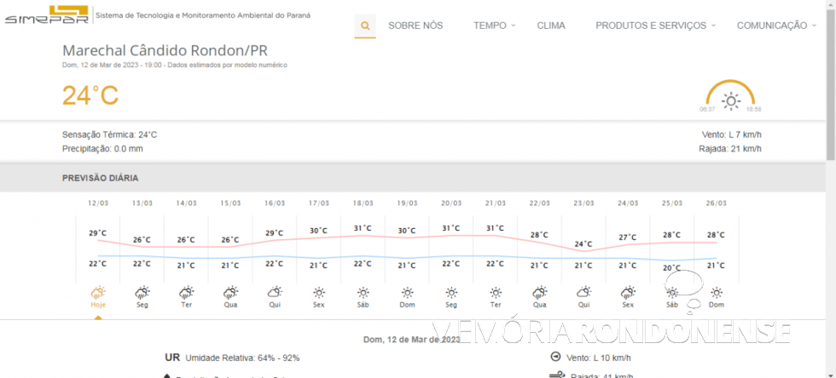Click the 16/03 date label

click(x=275, y=203)
